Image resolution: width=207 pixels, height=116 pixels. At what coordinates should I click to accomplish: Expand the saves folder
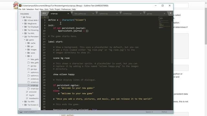coord(26,53)
